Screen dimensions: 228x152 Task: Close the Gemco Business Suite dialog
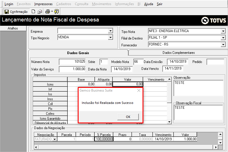point(139,90)
